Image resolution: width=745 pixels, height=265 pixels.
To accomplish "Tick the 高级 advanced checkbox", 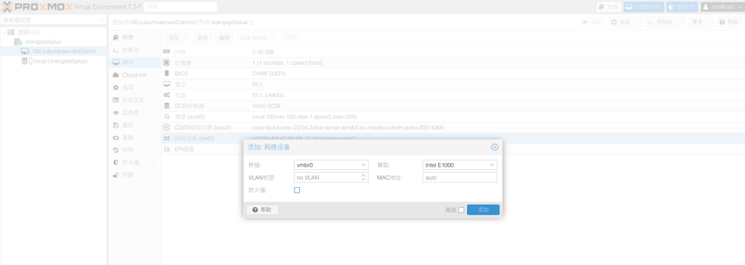I will [x=461, y=210].
